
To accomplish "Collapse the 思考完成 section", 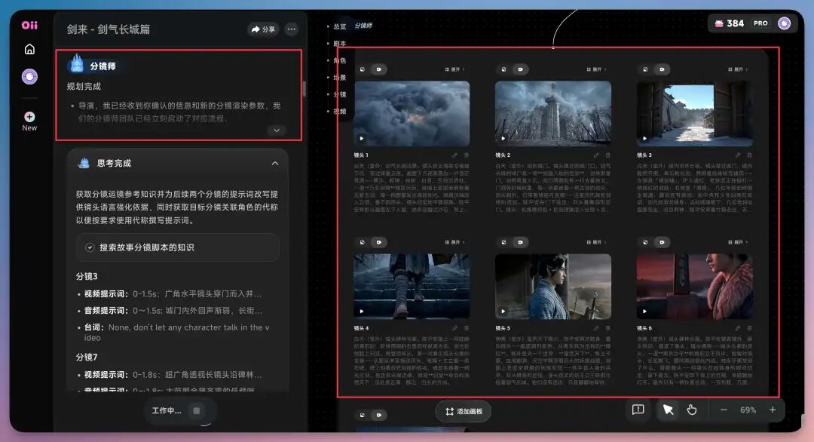I will click(x=274, y=163).
